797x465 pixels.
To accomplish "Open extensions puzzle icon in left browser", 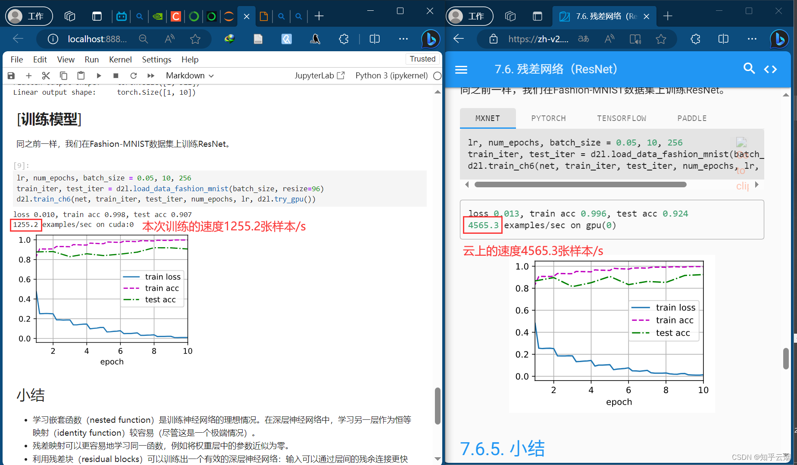I will 344,39.
